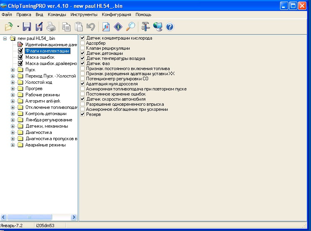Click the blue question mark Help icon
The height and width of the screenshot is (231, 311).
tap(170, 27)
